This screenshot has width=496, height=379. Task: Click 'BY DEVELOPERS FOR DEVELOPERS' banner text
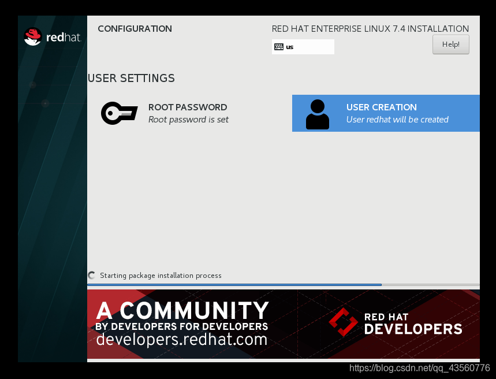pyautogui.click(x=182, y=326)
